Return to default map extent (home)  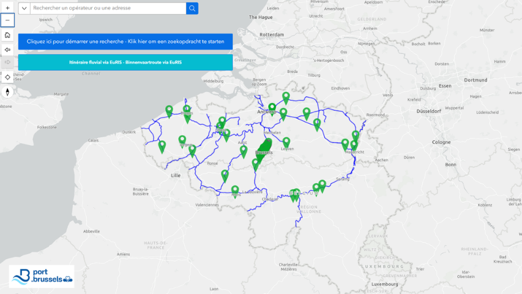7,35
